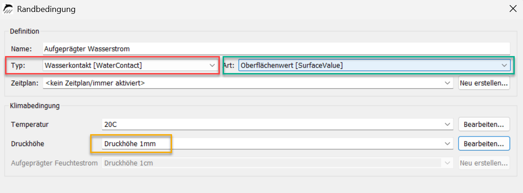
Task: Click the Zeitplan label
Action: pyautogui.click(x=25, y=83)
